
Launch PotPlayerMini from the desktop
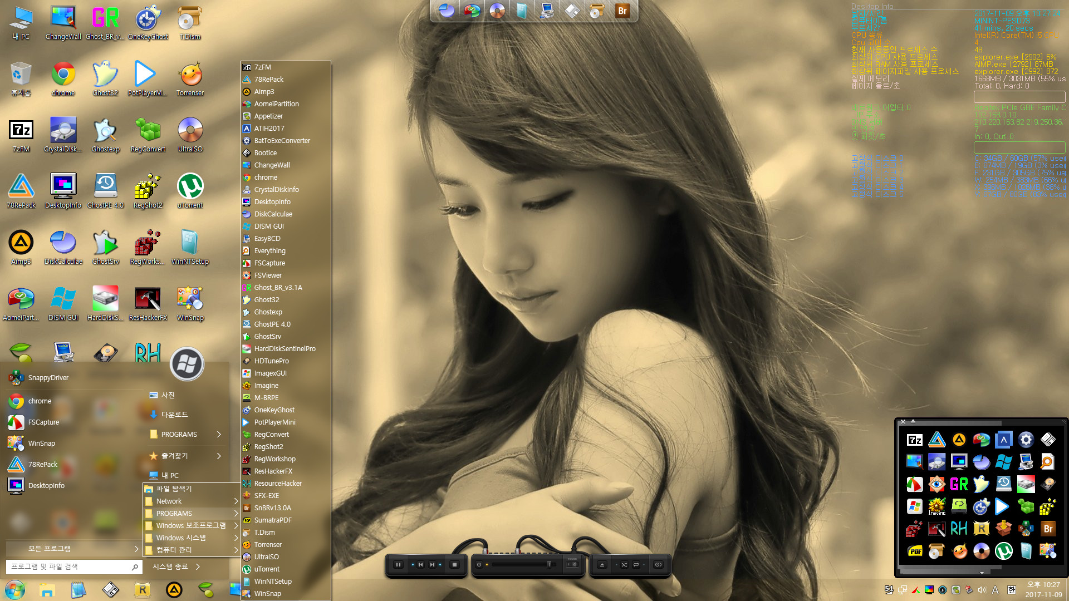click(x=148, y=80)
